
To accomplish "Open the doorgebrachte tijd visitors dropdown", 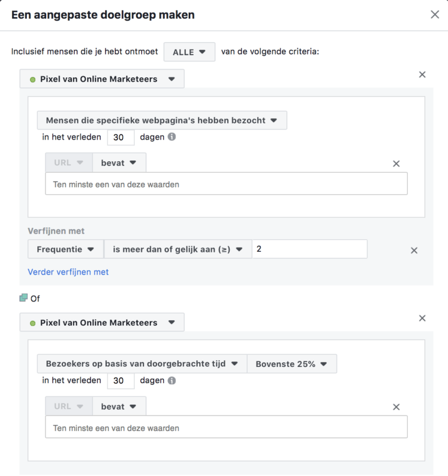I will click(142, 364).
